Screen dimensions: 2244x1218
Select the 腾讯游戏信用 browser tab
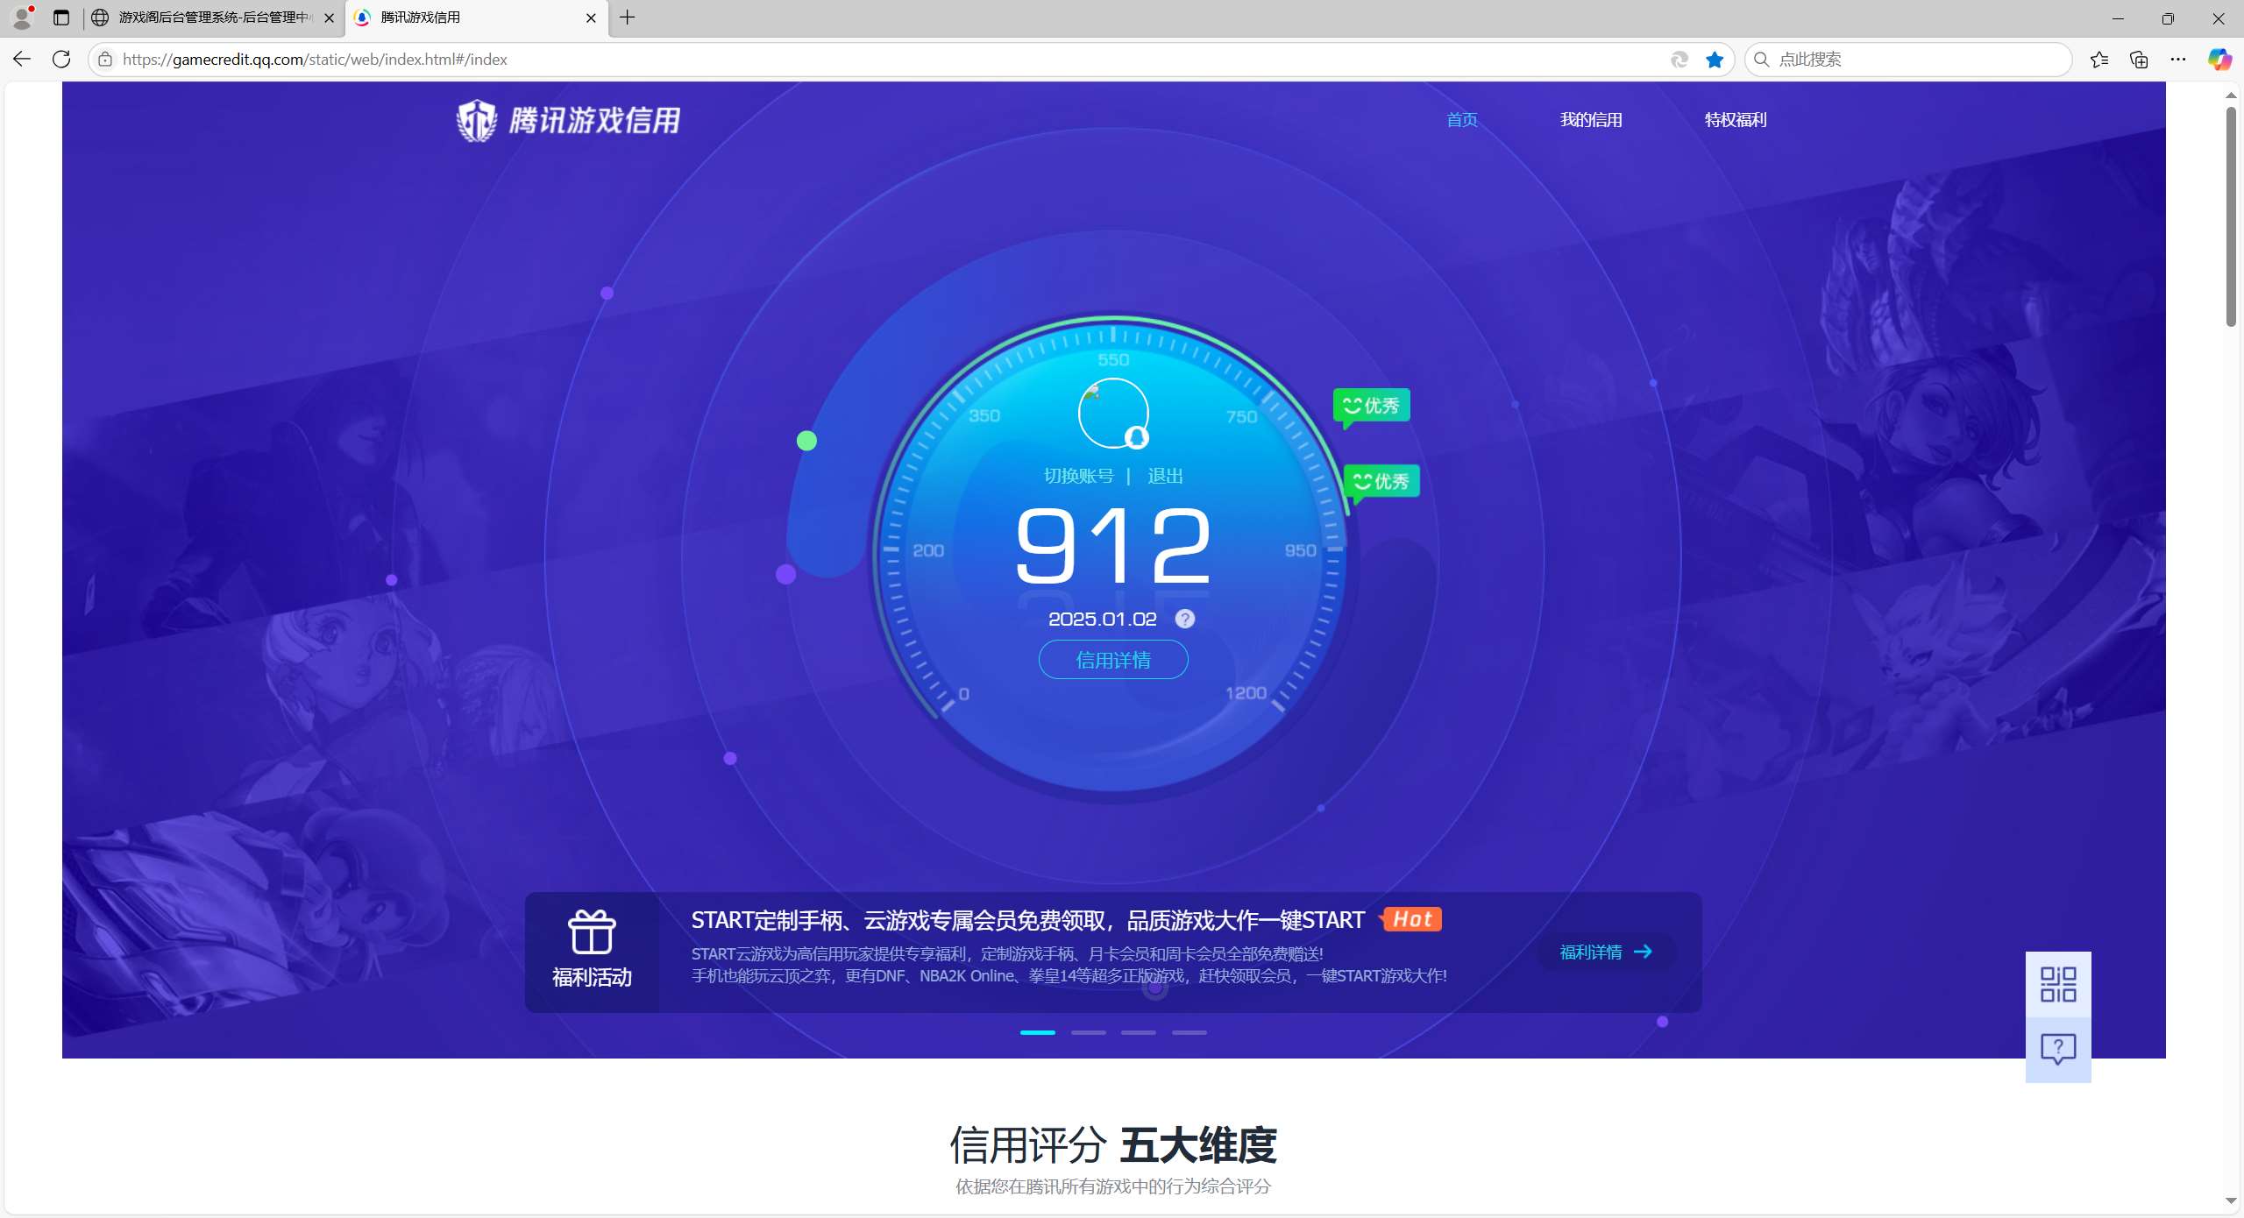point(477,18)
